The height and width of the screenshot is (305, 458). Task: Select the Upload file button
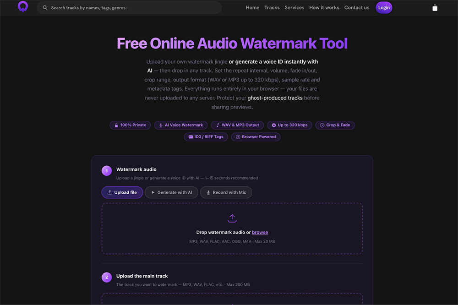[122, 192]
